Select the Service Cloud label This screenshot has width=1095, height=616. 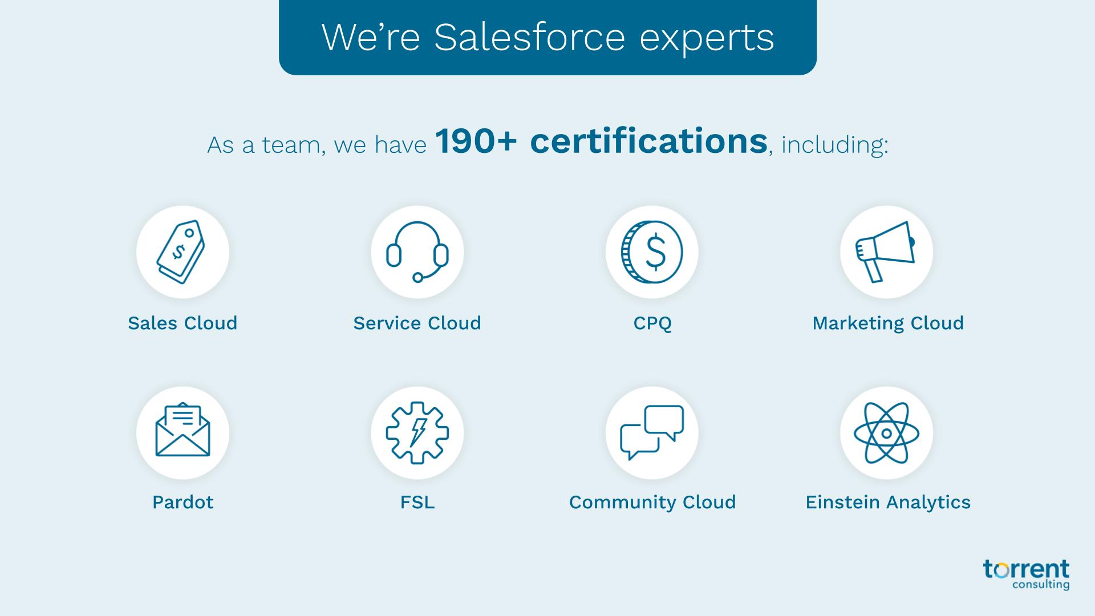(x=417, y=323)
